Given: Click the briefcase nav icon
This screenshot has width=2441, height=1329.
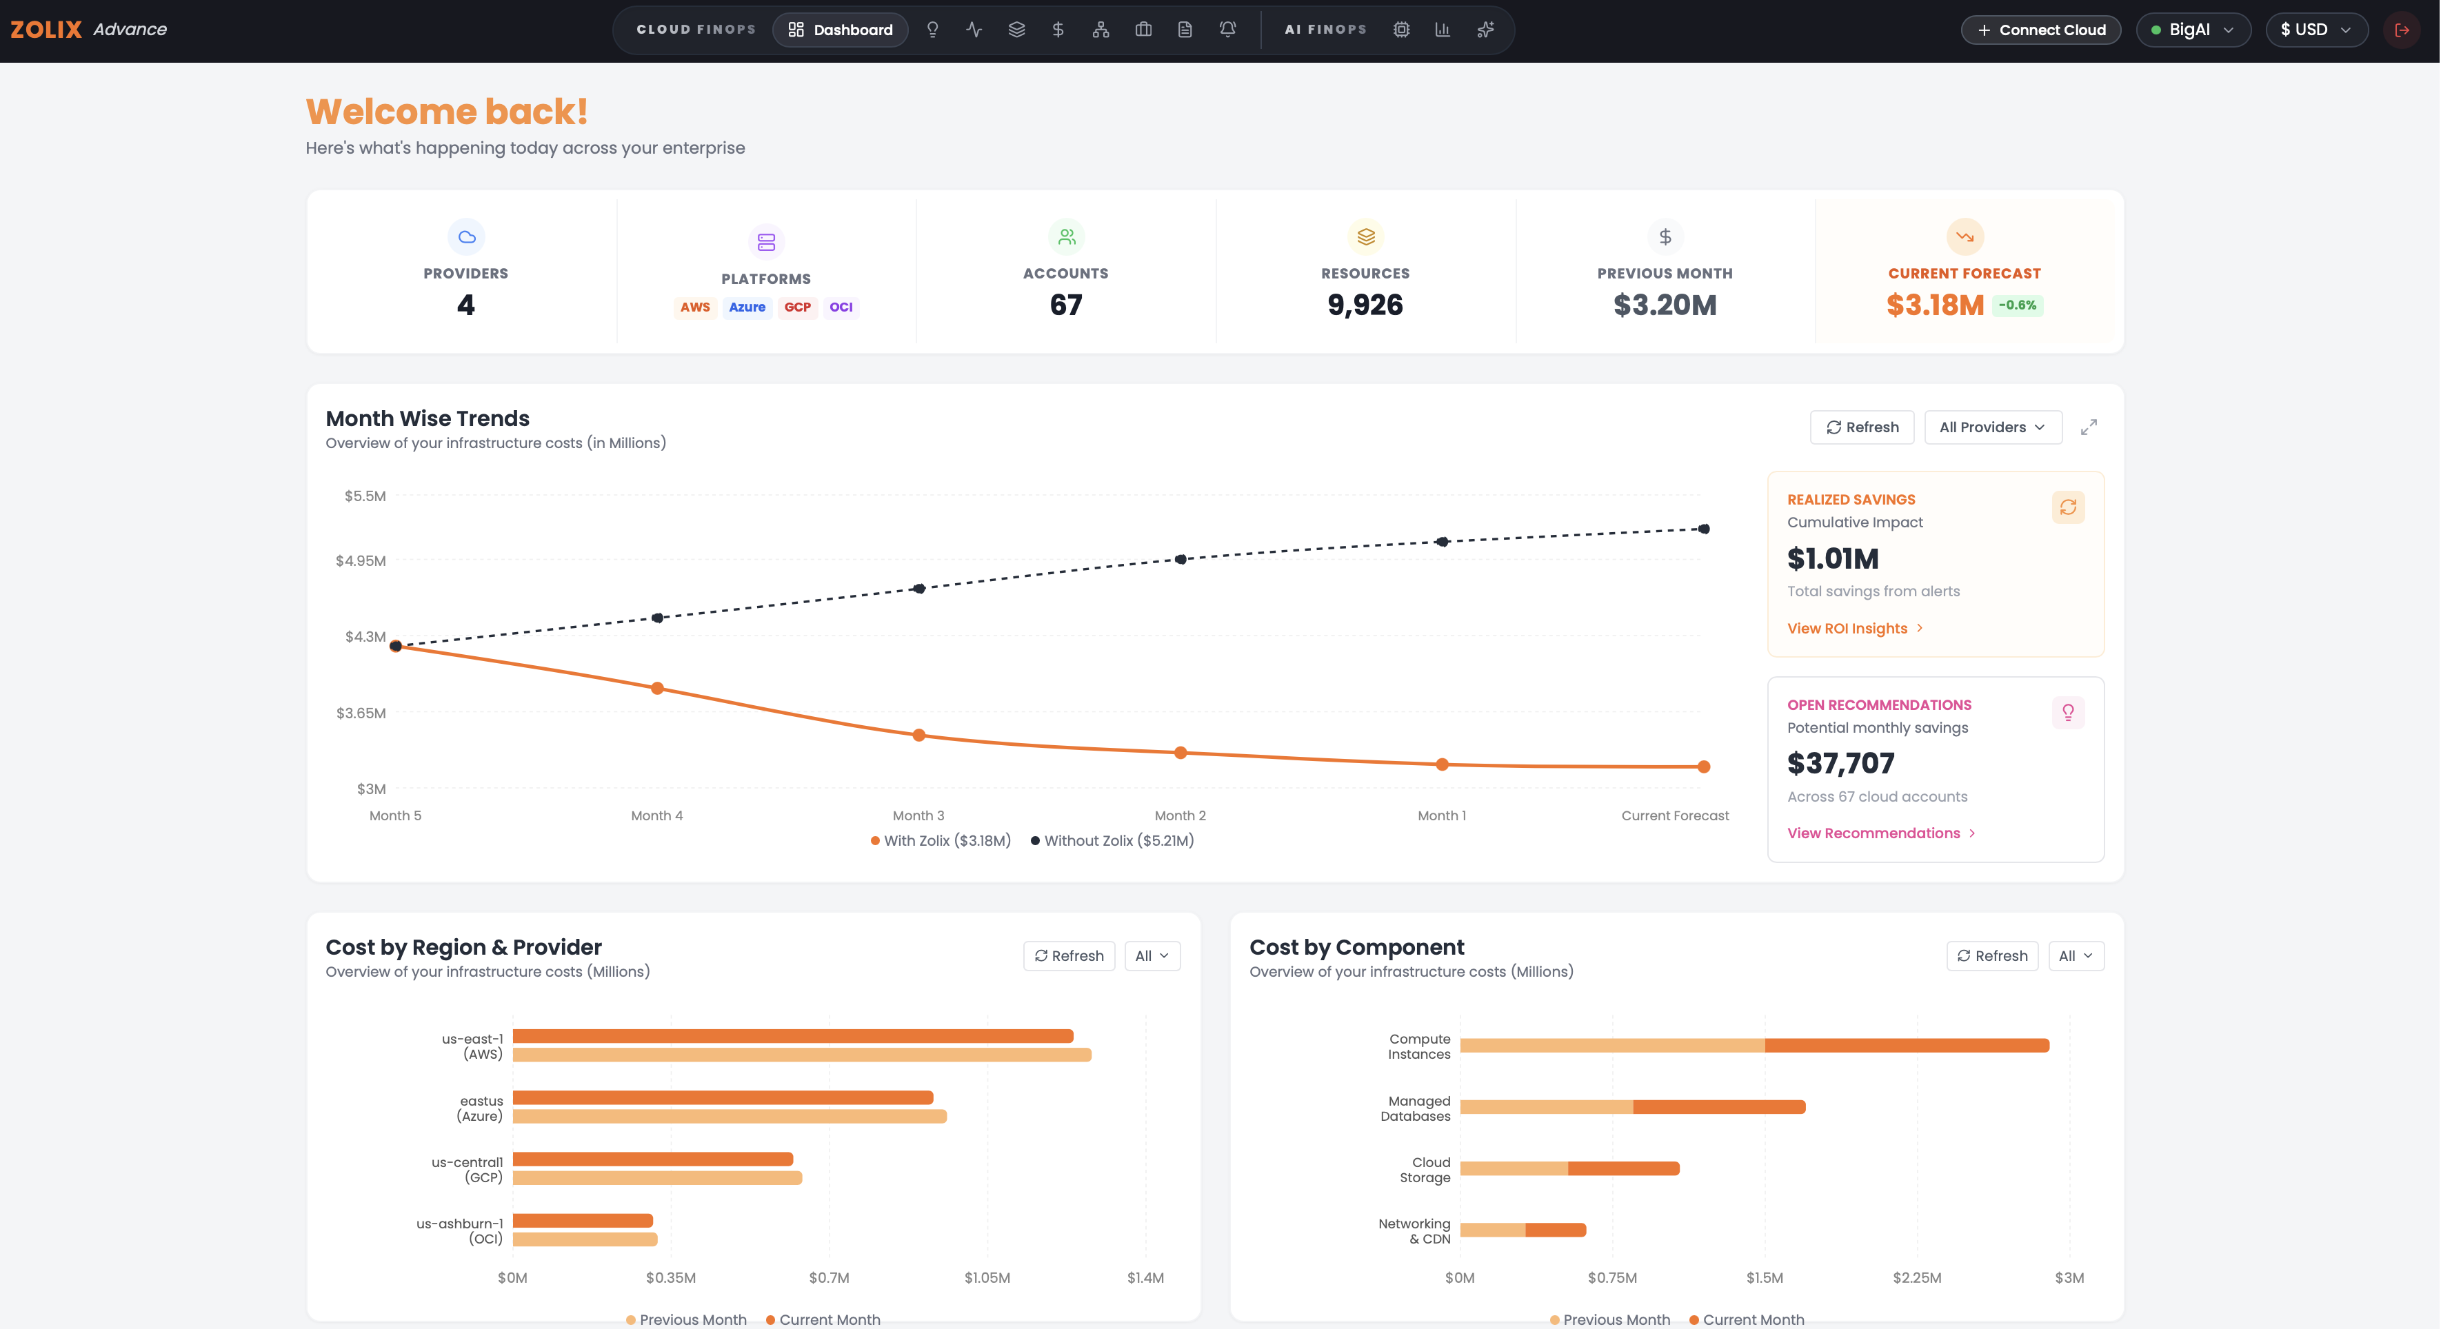Looking at the screenshot, I should 1144,30.
